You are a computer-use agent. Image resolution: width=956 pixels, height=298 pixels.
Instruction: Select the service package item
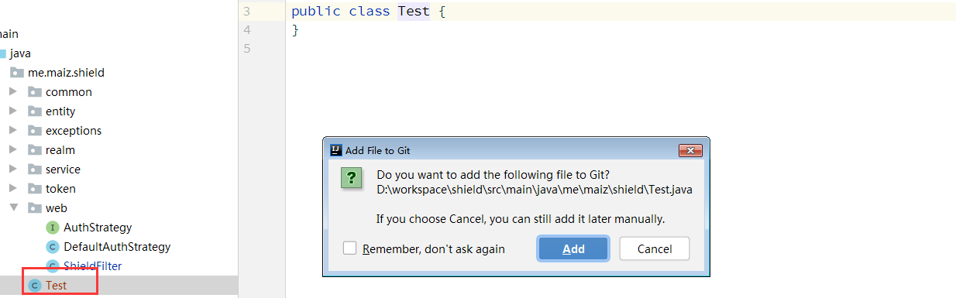point(63,170)
